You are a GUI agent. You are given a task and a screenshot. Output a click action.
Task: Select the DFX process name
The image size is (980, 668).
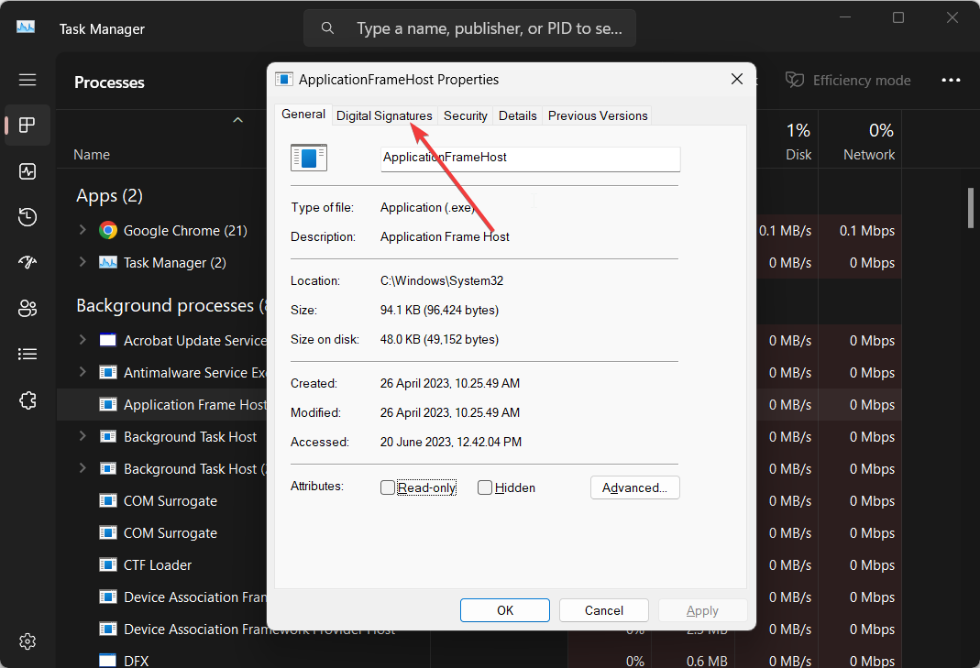pos(137,661)
